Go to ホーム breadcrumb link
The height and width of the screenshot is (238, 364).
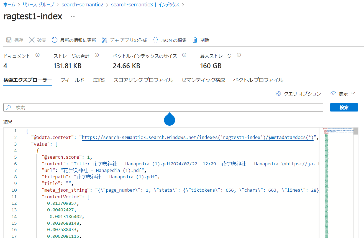(x=9, y=5)
